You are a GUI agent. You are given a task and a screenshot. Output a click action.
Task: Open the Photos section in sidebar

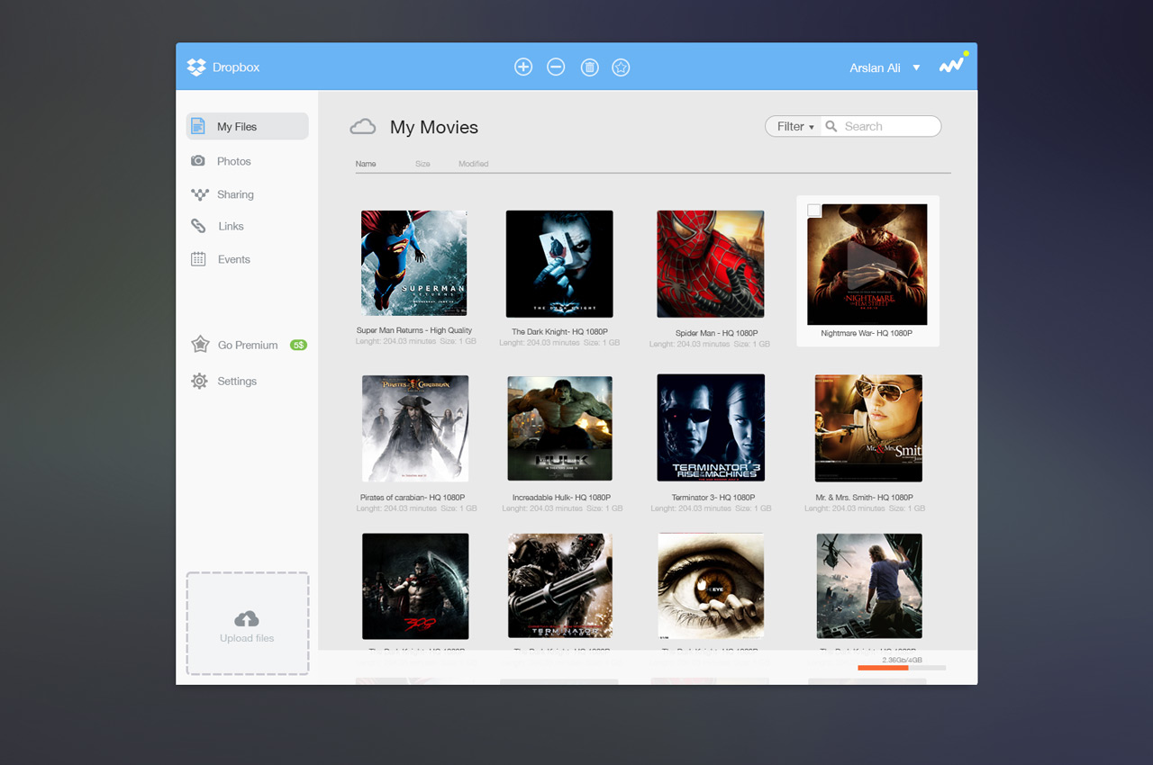tap(233, 161)
